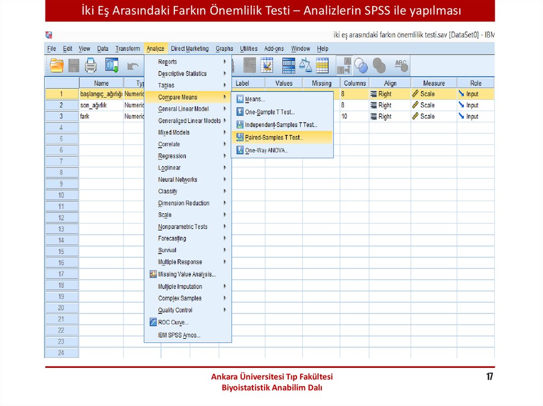
Task: Select the başlangıç_ağırlığı variable name cell
Action: [101, 94]
